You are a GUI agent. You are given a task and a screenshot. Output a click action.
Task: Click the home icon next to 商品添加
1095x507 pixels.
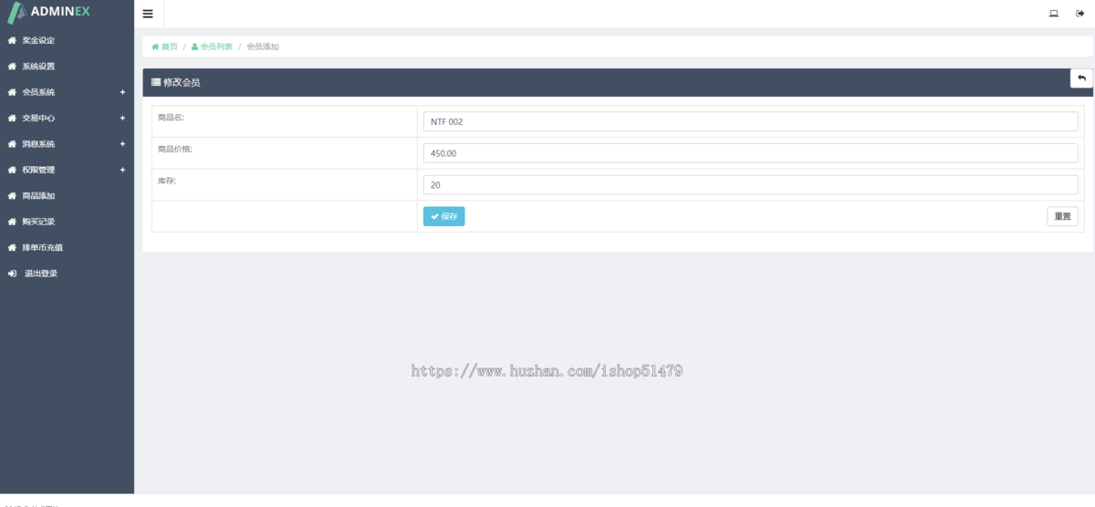tap(12, 196)
